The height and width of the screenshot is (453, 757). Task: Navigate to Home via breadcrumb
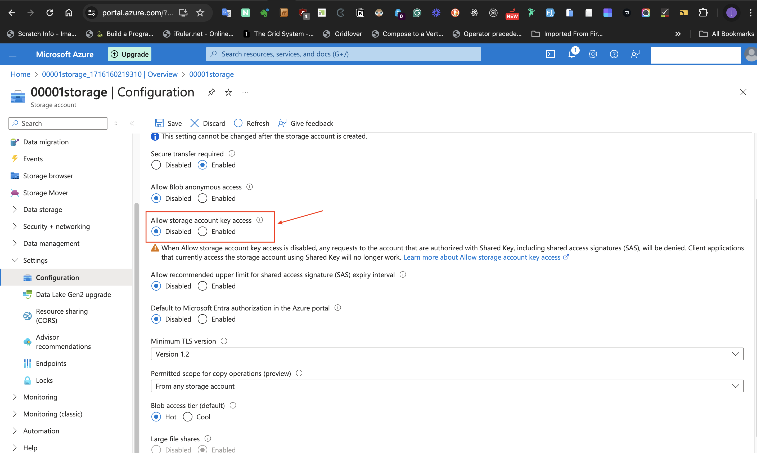point(20,74)
